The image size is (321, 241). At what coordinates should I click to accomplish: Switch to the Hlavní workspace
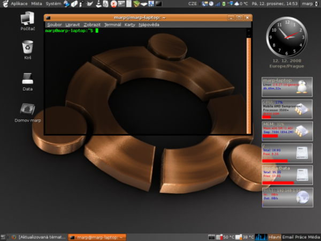(x=274, y=237)
